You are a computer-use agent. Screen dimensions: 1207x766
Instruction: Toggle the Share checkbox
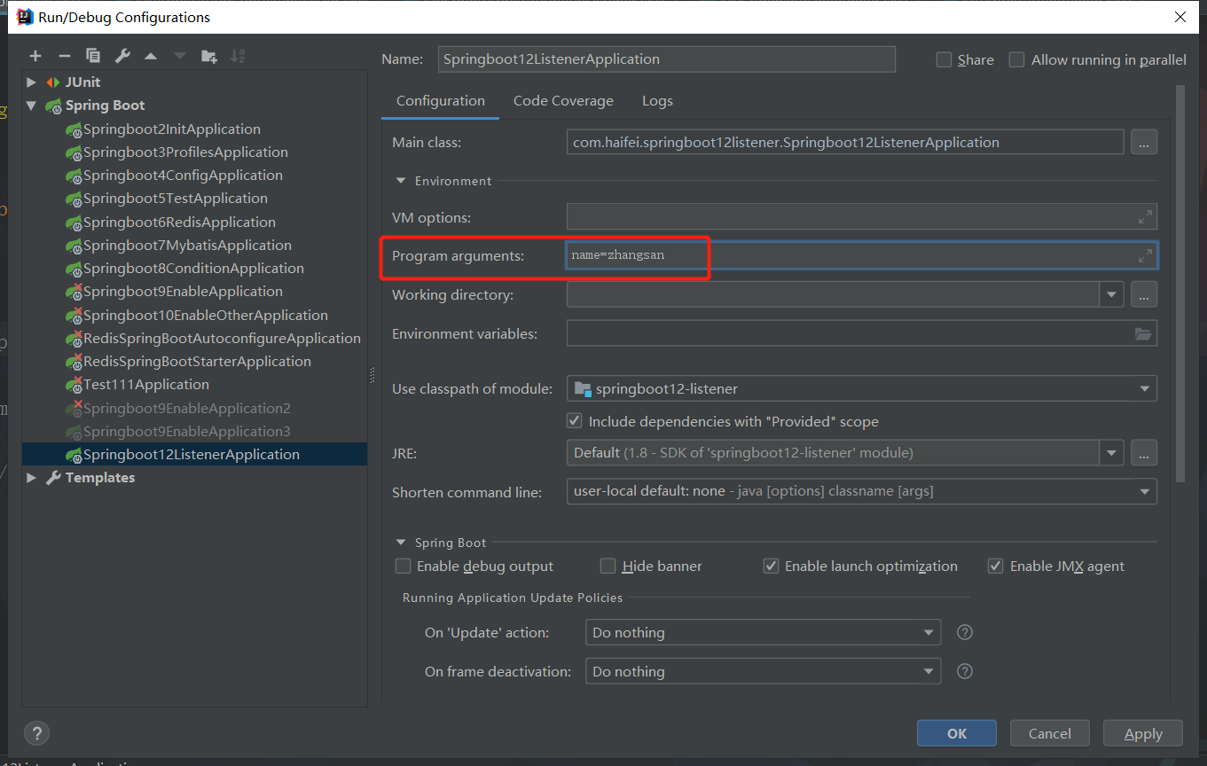pos(944,59)
